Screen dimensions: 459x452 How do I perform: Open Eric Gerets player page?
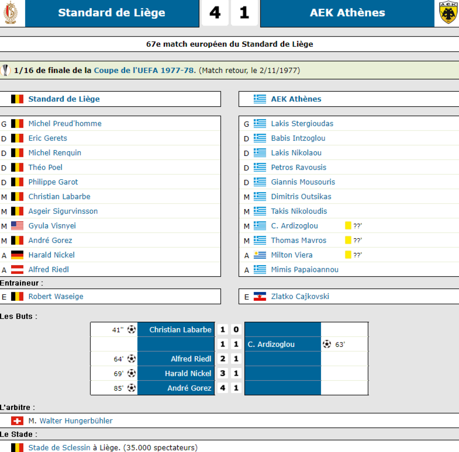pos(48,138)
